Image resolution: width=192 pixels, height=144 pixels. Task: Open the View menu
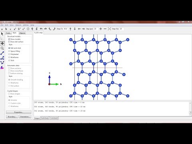12,25
